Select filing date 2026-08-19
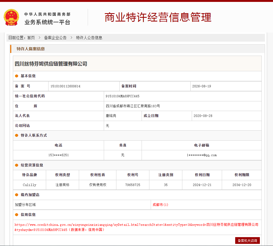This screenshot has width=273, height=246. pos(202,86)
